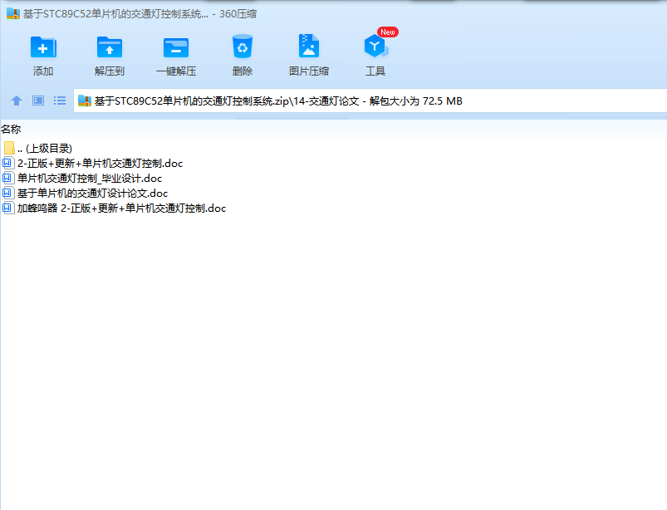Viewport: 667px width, 510px height.
Task: Switch to list view icon
Action: [x=60, y=101]
